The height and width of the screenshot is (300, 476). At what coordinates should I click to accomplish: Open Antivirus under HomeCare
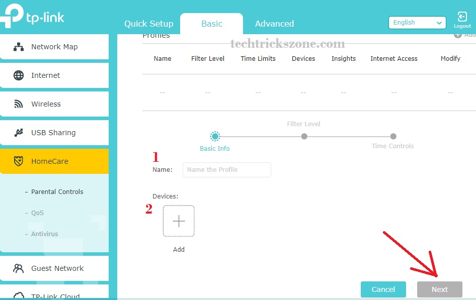[x=44, y=234]
